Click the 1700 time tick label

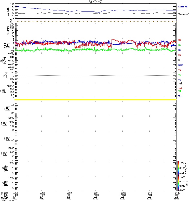tap(95, 199)
